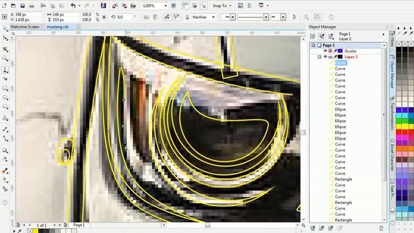This screenshot has width=414, height=233.
Task: Click the yellow swatch in the bottom document palette
Action: 36,231
